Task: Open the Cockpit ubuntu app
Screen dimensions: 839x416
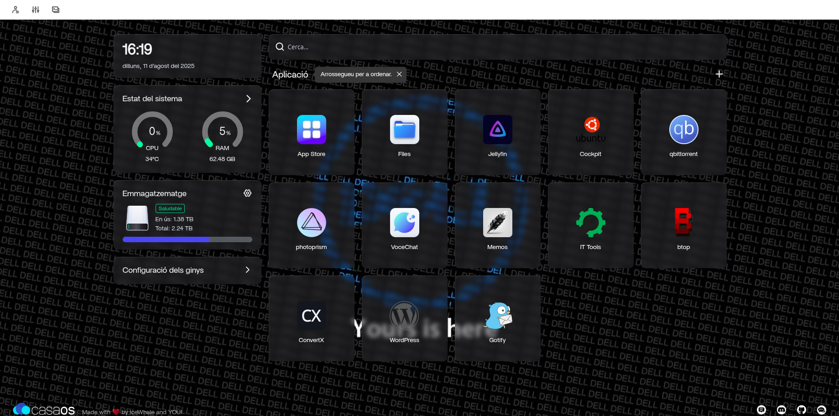Action: point(590,130)
